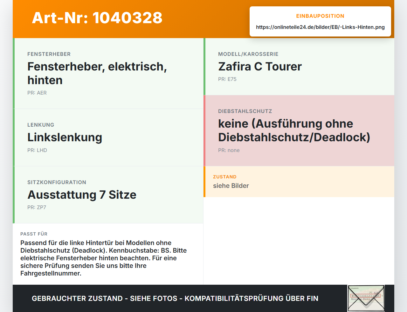Click the GEBRAUCHTER ZUSTAND footer banner text
The width and height of the screenshot is (407, 312).
coord(175,299)
